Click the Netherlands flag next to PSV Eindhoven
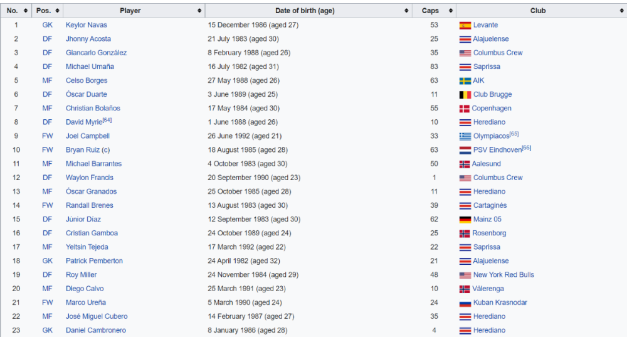The height and width of the screenshot is (337, 627). coord(465,150)
